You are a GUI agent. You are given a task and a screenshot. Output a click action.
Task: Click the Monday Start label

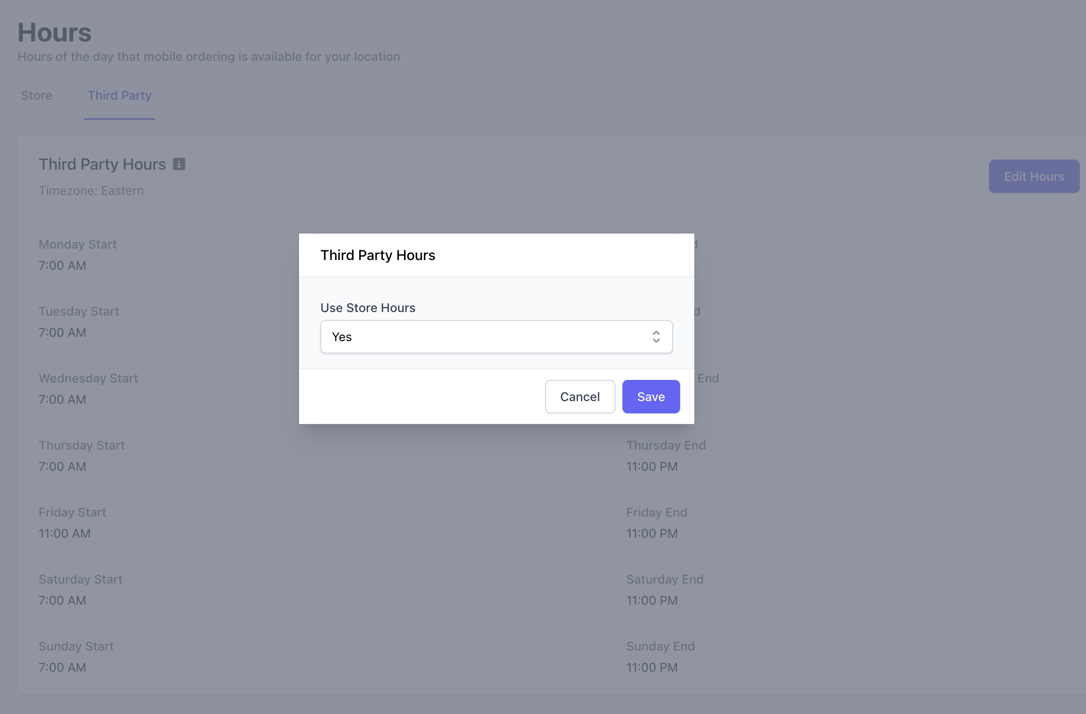tap(78, 244)
